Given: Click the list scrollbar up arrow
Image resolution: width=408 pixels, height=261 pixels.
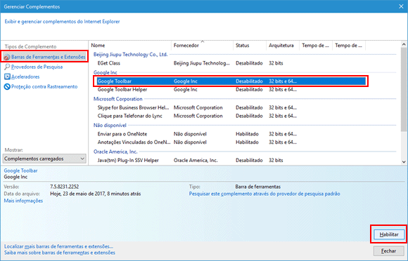Looking at the screenshot, I should pos(404,44).
